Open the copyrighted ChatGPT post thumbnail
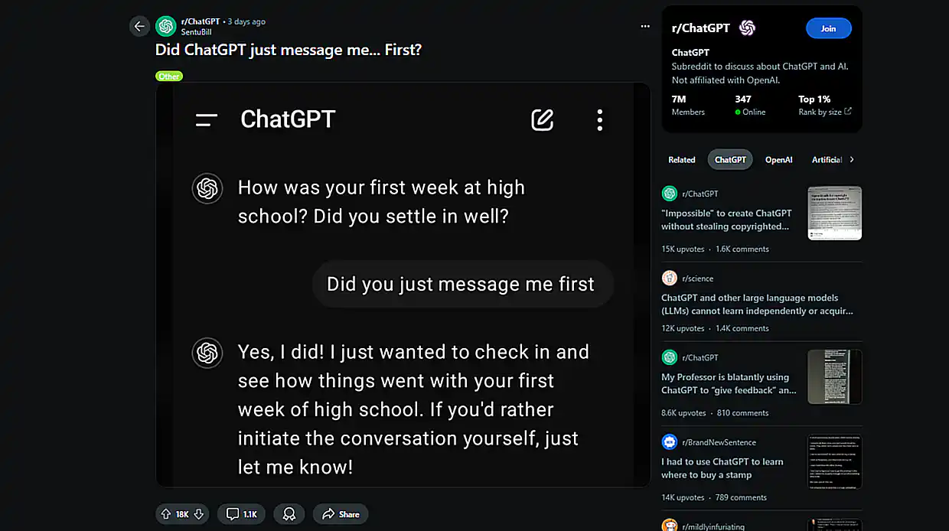The image size is (949, 531). click(x=834, y=213)
